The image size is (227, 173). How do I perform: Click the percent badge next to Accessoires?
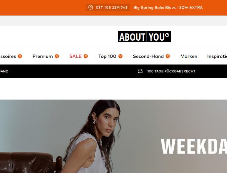point(20,56)
